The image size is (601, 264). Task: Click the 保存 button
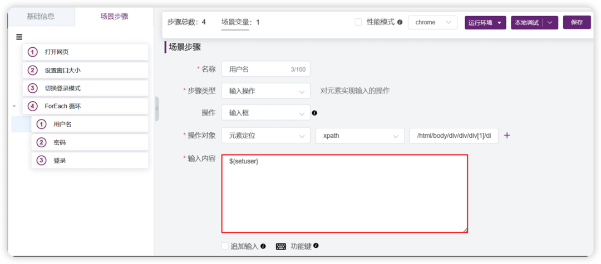tap(577, 23)
